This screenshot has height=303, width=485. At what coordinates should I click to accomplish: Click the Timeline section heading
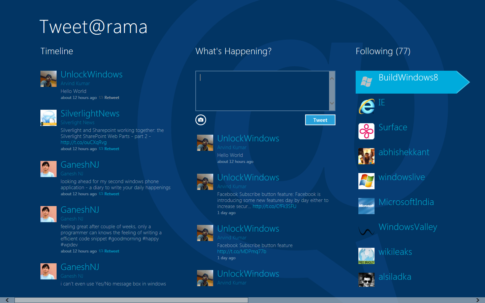coord(57,51)
